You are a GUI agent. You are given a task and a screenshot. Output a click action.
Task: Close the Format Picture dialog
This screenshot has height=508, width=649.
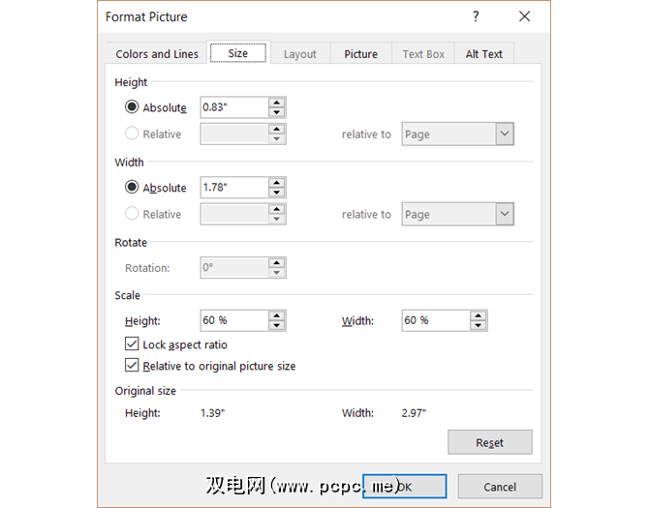tap(525, 16)
